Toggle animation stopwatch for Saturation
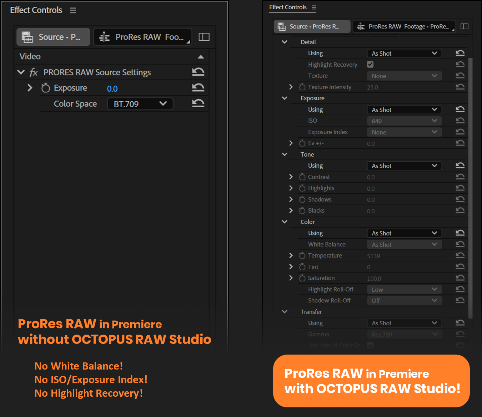 (x=302, y=278)
